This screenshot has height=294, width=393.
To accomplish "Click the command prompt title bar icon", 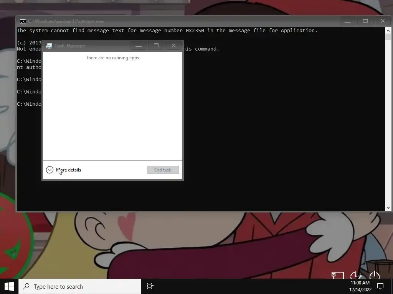I will pyautogui.click(x=23, y=21).
